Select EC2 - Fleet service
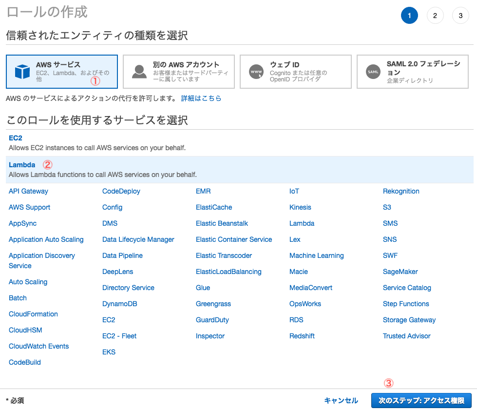The height and width of the screenshot is (411, 477). [x=119, y=336]
